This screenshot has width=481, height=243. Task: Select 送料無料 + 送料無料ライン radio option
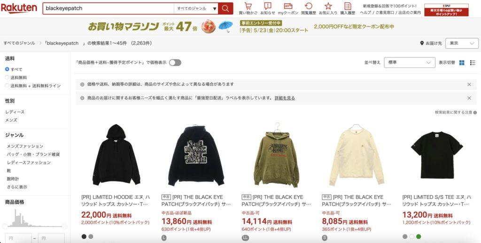click(7, 86)
